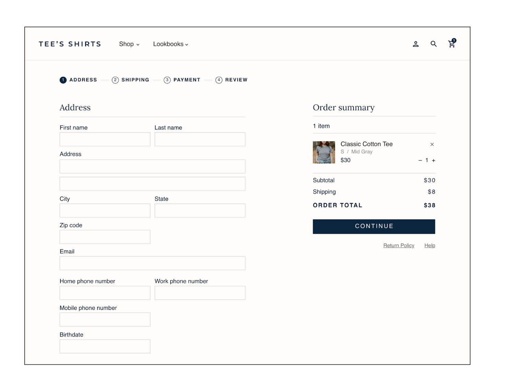Open the shopping cart icon
The width and height of the screenshot is (513, 385).
pos(452,43)
